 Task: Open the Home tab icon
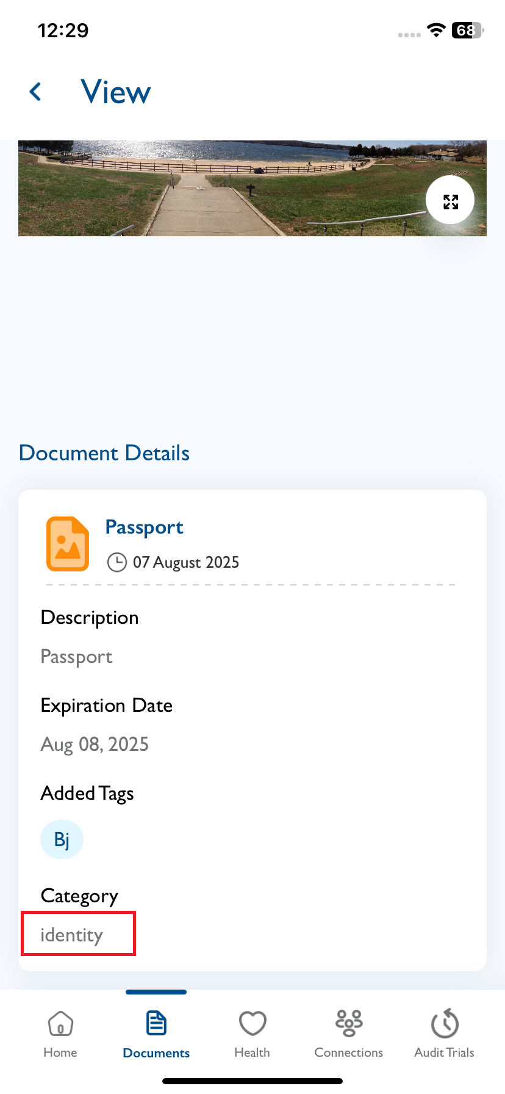(x=60, y=1024)
